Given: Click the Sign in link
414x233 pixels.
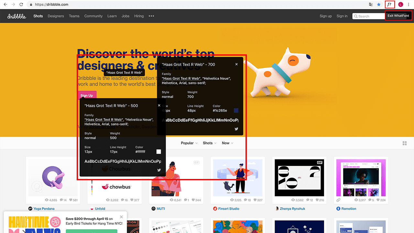Looking at the screenshot, I should coord(342,16).
